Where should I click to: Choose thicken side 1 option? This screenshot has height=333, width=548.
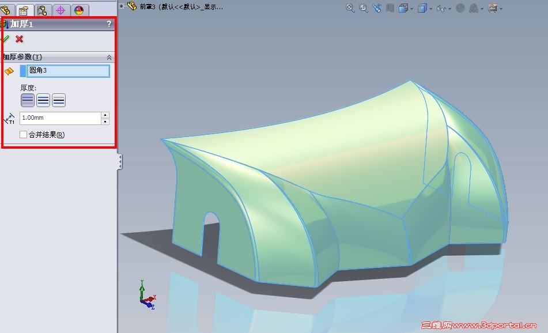(28, 100)
